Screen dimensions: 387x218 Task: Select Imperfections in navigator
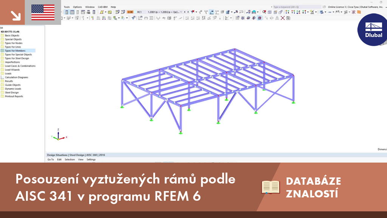point(12,62)
